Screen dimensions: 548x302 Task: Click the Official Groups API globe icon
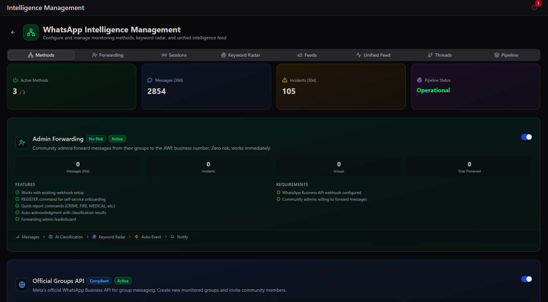(x=22, y=285)
